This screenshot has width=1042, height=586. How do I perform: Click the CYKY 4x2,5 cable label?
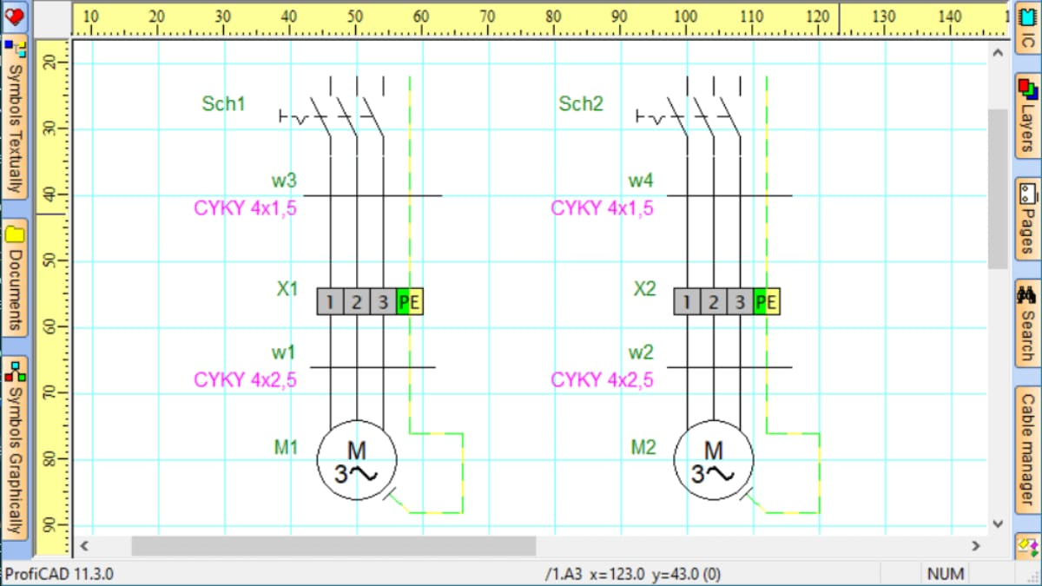click(x=247, y=379)
